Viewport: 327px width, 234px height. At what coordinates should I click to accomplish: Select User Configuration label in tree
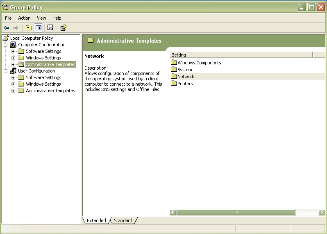click(x=36, y=71)
